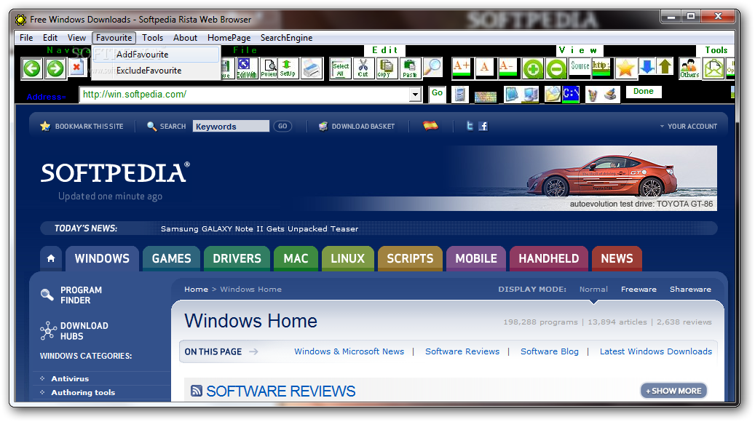Open the Others tool icon
Image resolution: width=755 pixels, height=422 pixels.
click(x=689, y=68)
